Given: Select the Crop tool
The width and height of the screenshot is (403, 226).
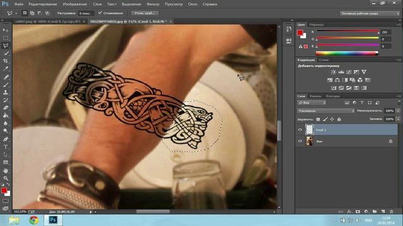Looking at the screenshot, I should 6,61.
